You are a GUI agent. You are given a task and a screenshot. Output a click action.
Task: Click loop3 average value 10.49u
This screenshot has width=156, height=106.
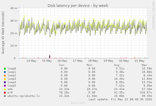pyautogui.click(x=119, y=79)
